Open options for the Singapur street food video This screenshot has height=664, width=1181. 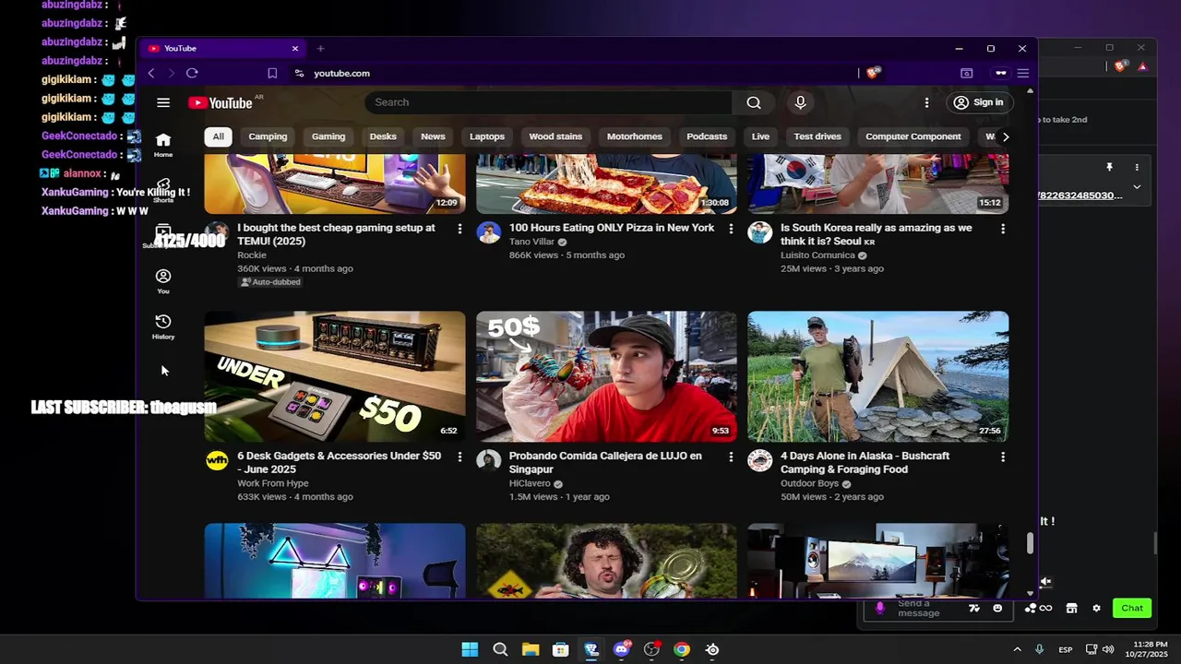click(731, 456)
